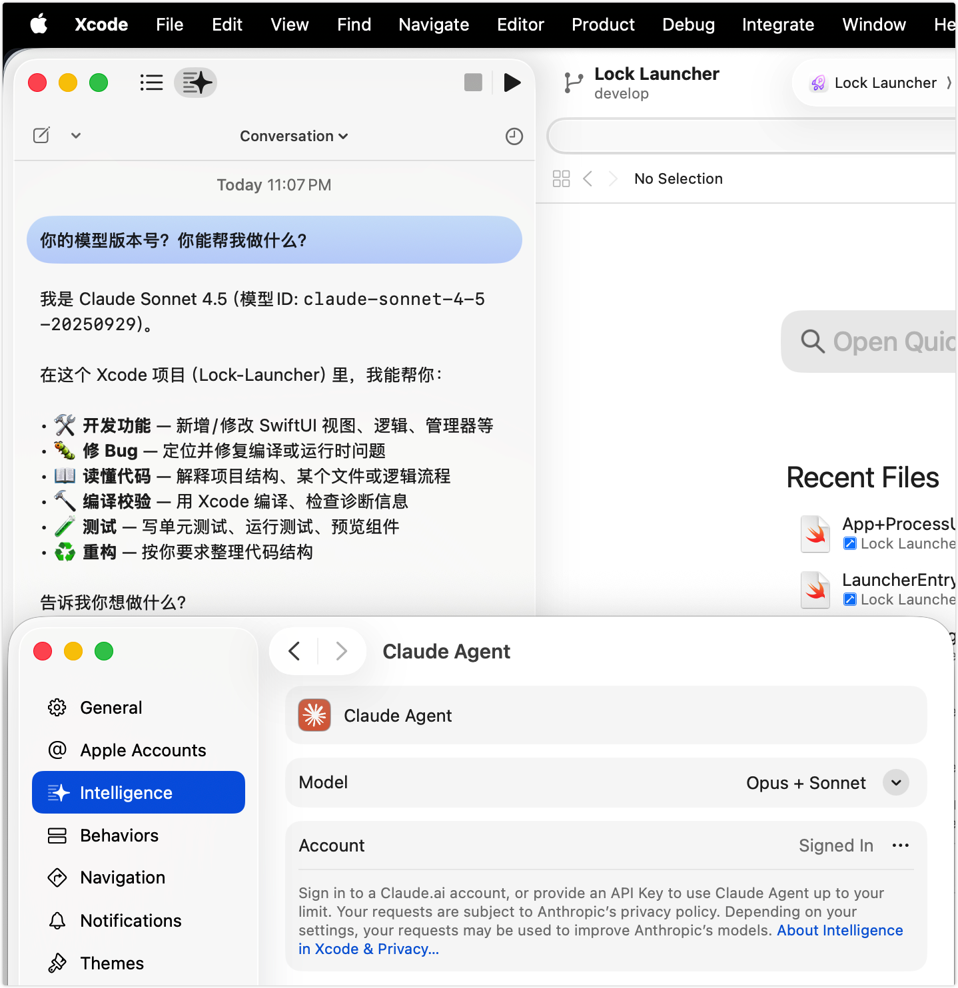Close the Xcode project window
The height and width of the screenshot is (988, 958).
tap(37, 83)
